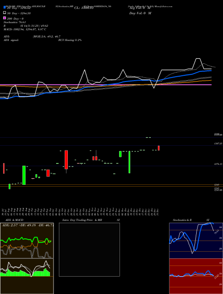
Task: Click the 'Day Vol: 0 M' label
Action: (x=140, y=13)
